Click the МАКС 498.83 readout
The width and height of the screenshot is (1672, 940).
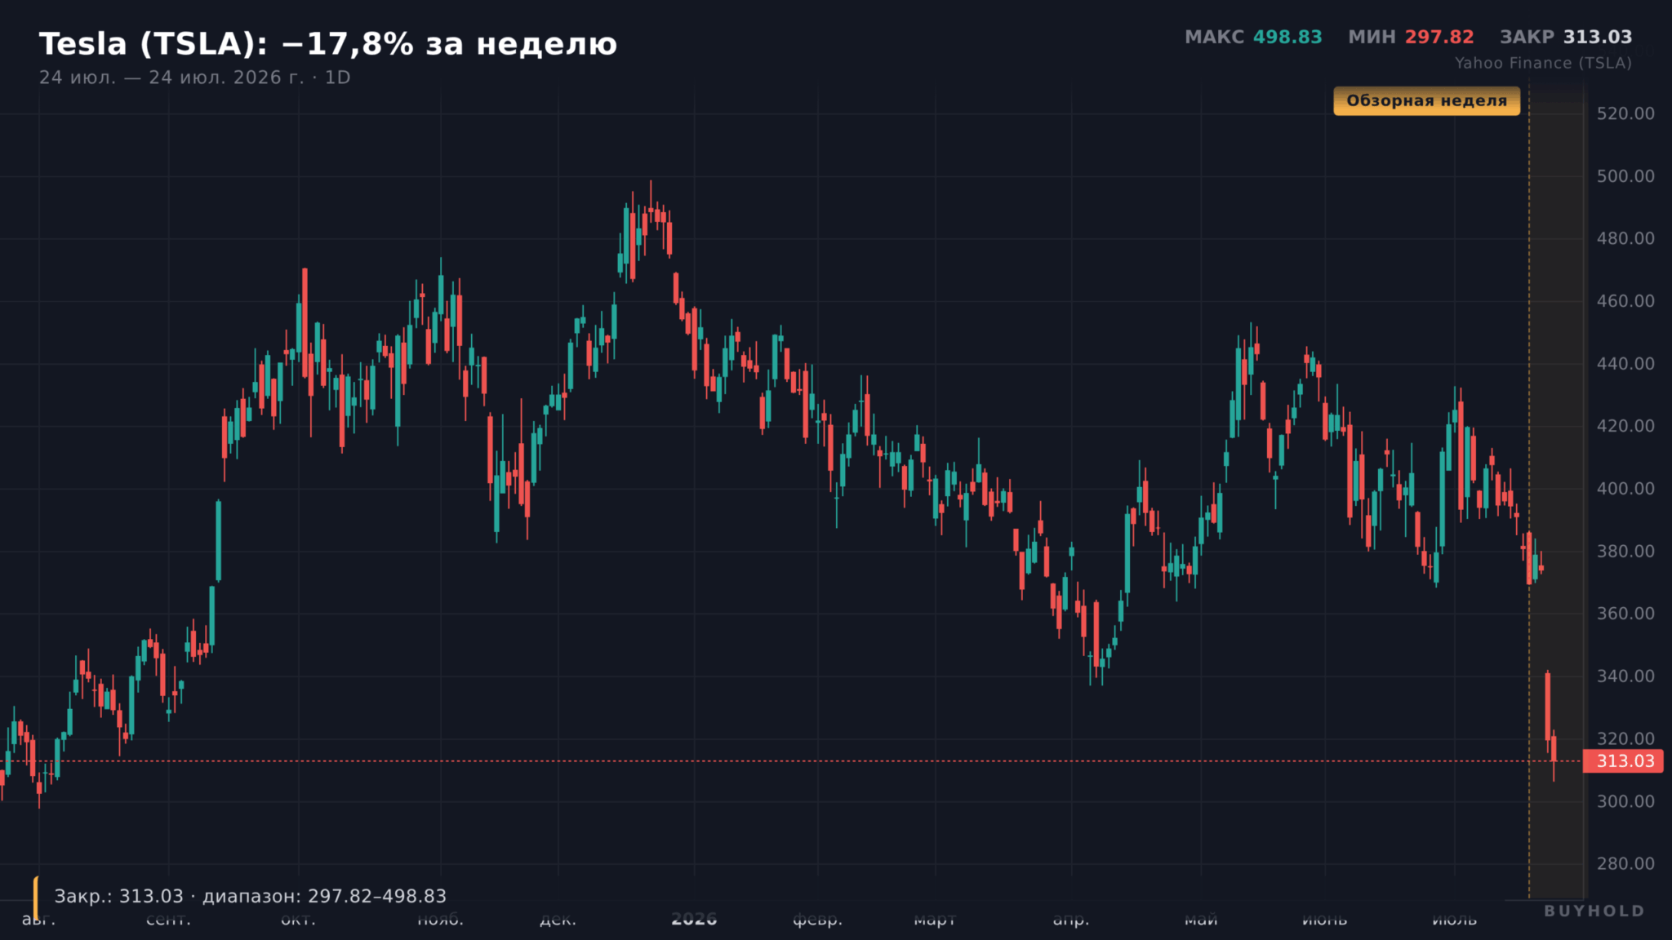(x=1253, y=37)
